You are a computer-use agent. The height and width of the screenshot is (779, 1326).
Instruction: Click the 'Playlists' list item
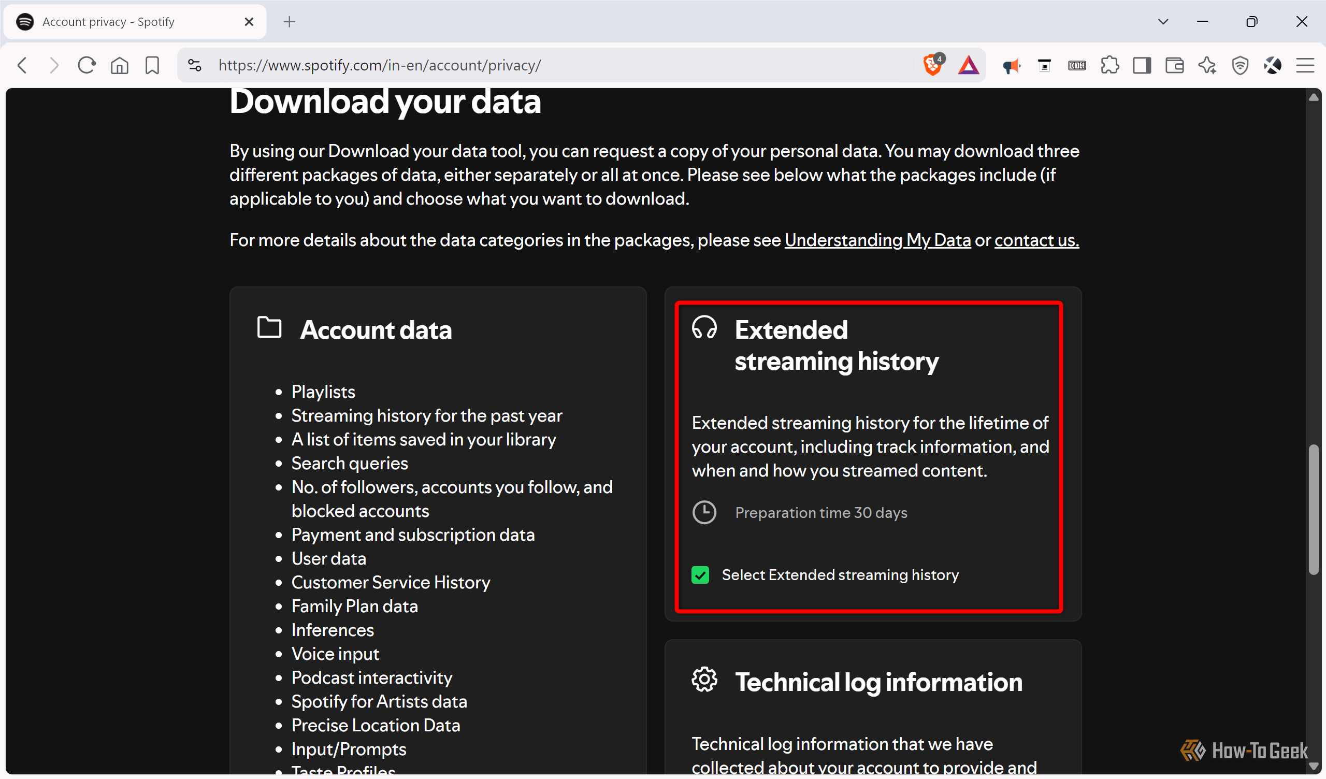point(323,392)
